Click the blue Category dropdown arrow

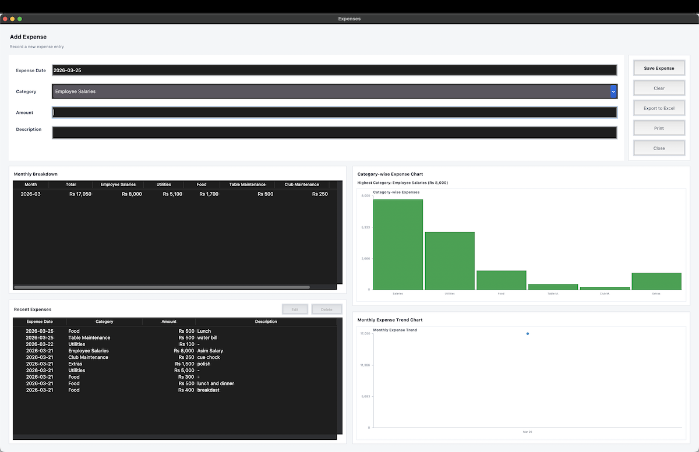(x=613, y=91)
